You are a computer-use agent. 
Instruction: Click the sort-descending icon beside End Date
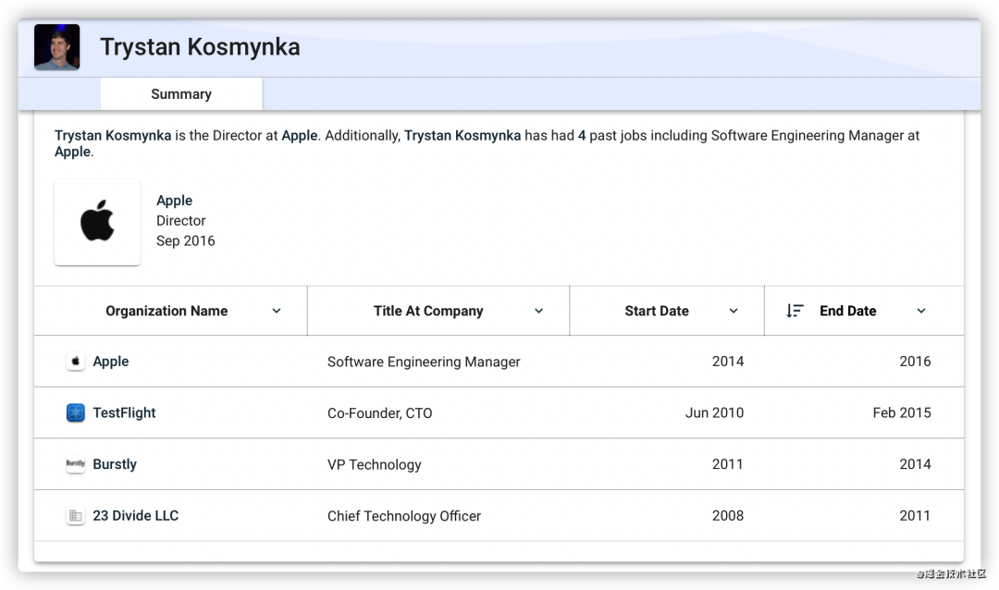pyautogui.click(x=795, y=311)
